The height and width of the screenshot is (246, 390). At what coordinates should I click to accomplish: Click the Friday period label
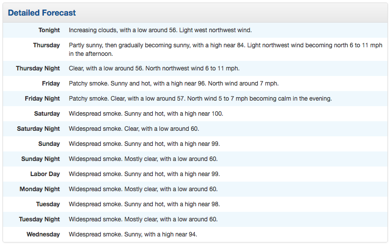(x=51, y=84)
